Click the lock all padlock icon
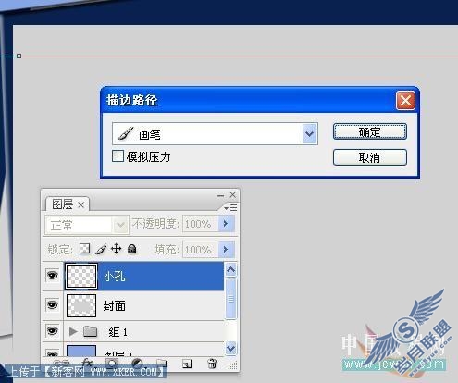Image resolution: width=458 pixels, height=383 pixels. point(132,249)
